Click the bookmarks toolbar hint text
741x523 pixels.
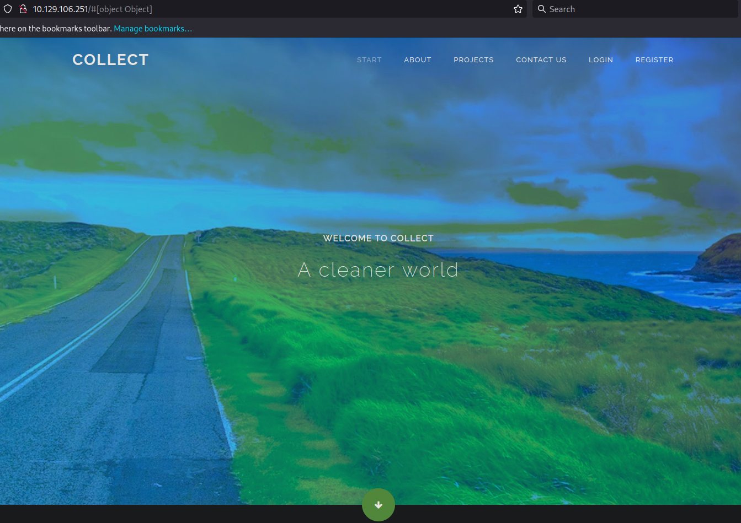click(55, 29)
